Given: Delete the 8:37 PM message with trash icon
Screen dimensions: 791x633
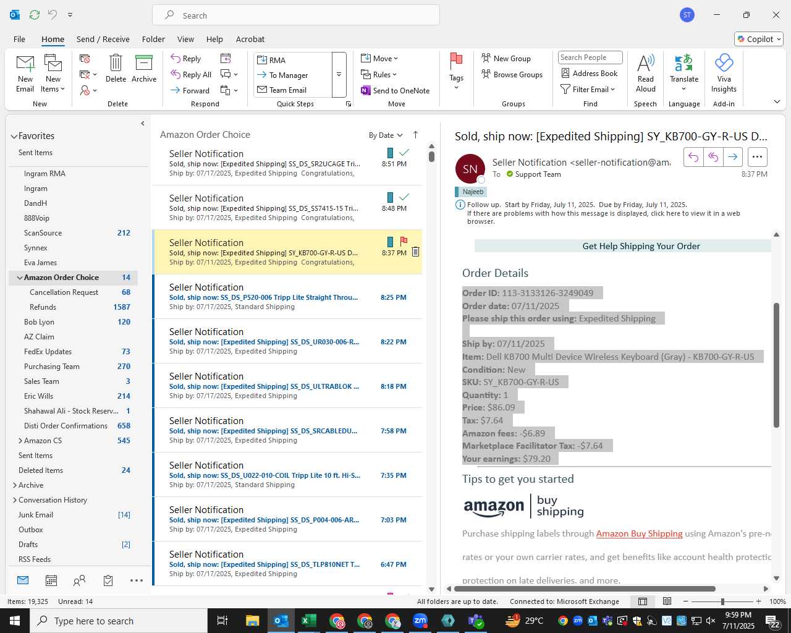Looking at the screenshot, I should (x=415, y=252).
